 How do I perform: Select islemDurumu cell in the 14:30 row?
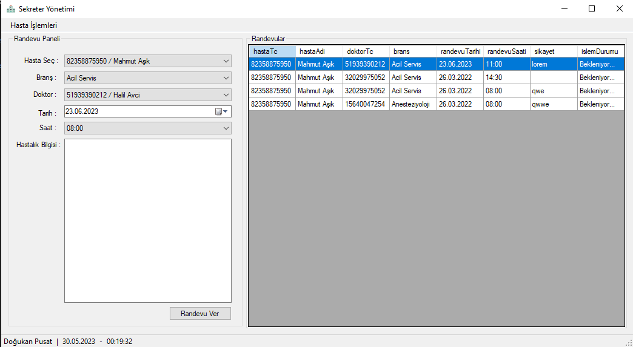[x=601, y=78]
